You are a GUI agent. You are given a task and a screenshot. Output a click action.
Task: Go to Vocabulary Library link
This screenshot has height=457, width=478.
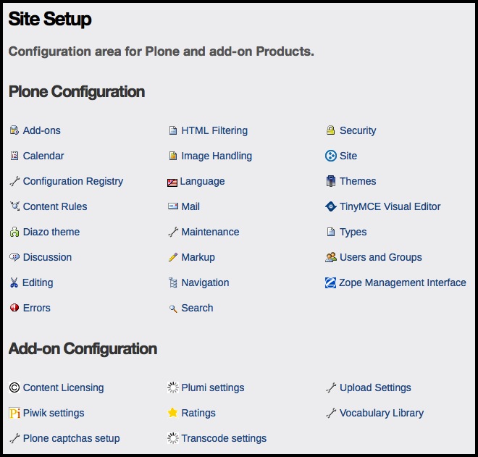coord(382,414)
